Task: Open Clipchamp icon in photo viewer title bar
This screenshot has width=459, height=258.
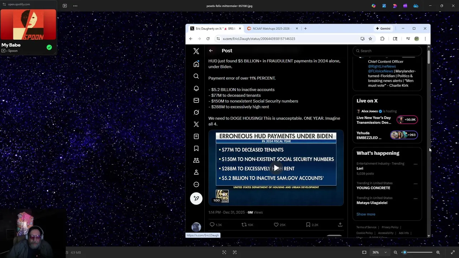Action: [405, 6]
